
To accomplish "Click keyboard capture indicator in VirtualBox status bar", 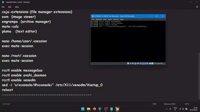I will pos(152,63).
